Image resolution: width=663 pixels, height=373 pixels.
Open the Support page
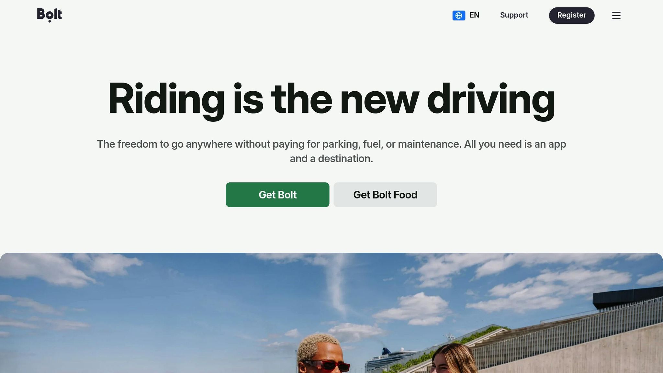tap(514, 15)
